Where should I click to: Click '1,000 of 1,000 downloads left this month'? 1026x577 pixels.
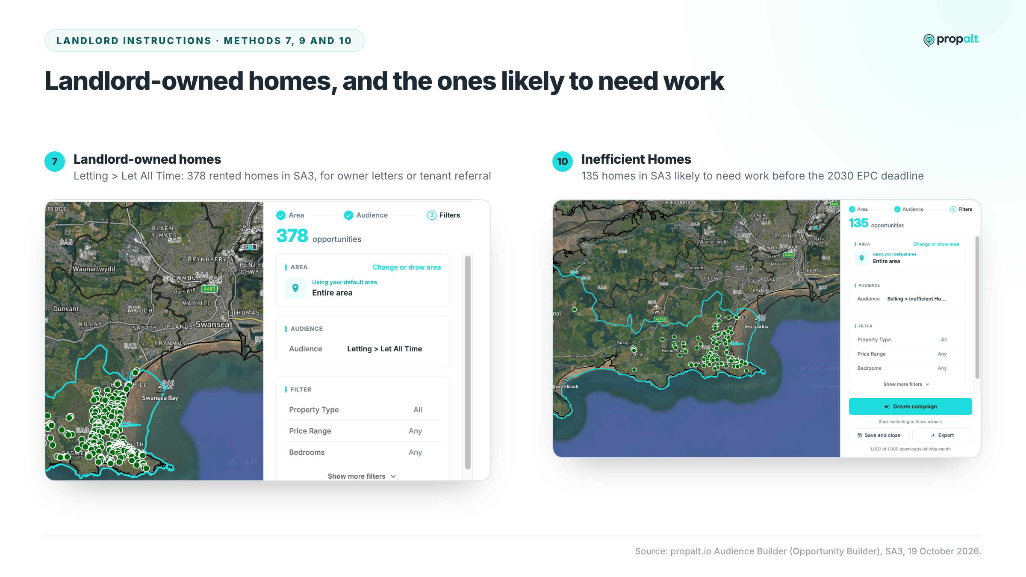(910, 449)
